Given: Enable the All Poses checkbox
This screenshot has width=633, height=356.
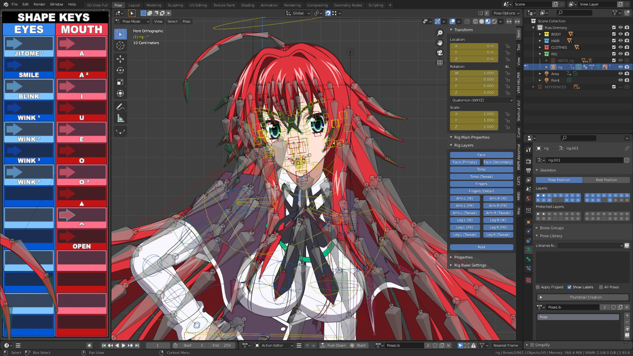Looking at the screenshot, I should pos(601,287).
